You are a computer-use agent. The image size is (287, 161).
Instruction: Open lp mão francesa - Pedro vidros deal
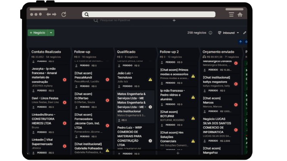tap(178, 97)
